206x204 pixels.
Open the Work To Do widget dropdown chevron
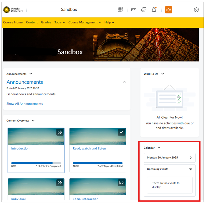tap(163, 74)
